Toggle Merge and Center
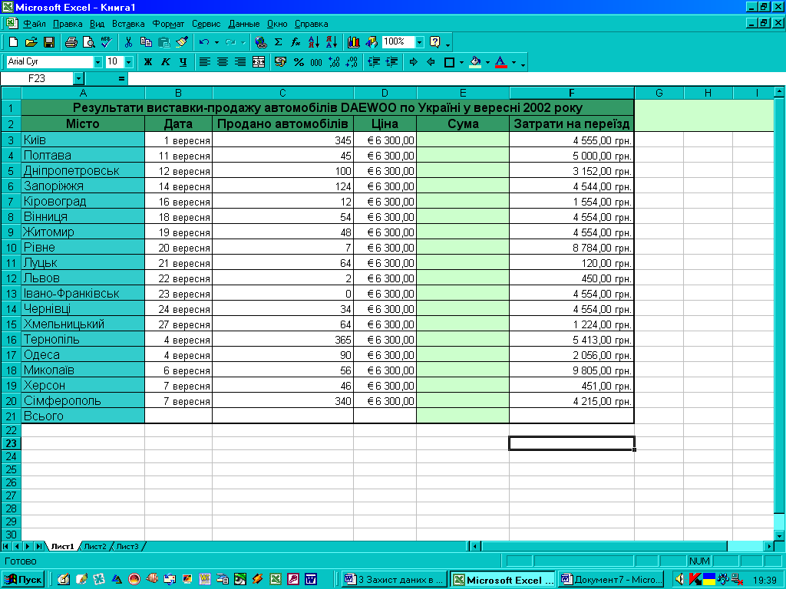786x589 pixels. (x=258, y=62)
